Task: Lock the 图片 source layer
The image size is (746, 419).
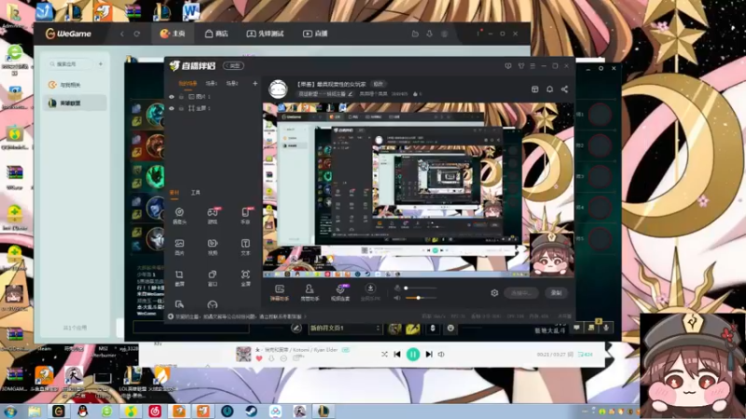Action: click(x=181, y=97)
